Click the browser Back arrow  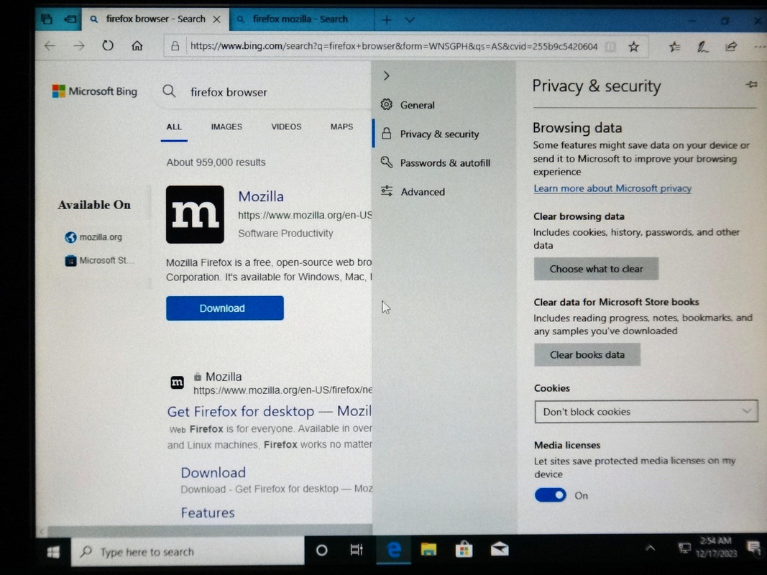point(50,46)
